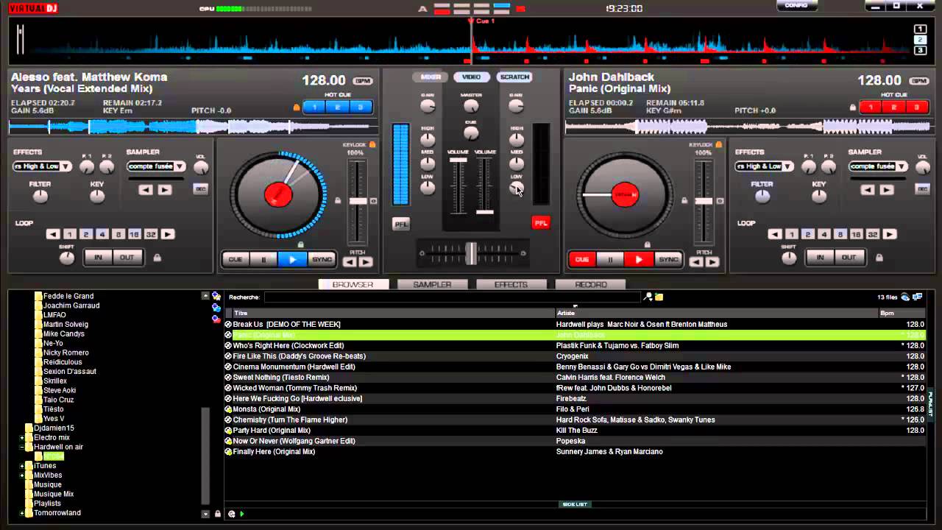Collapse the Hardwell on air folder
Image resolution: width=942 pixels, height=530 pixels.
[x=22, y=447]
